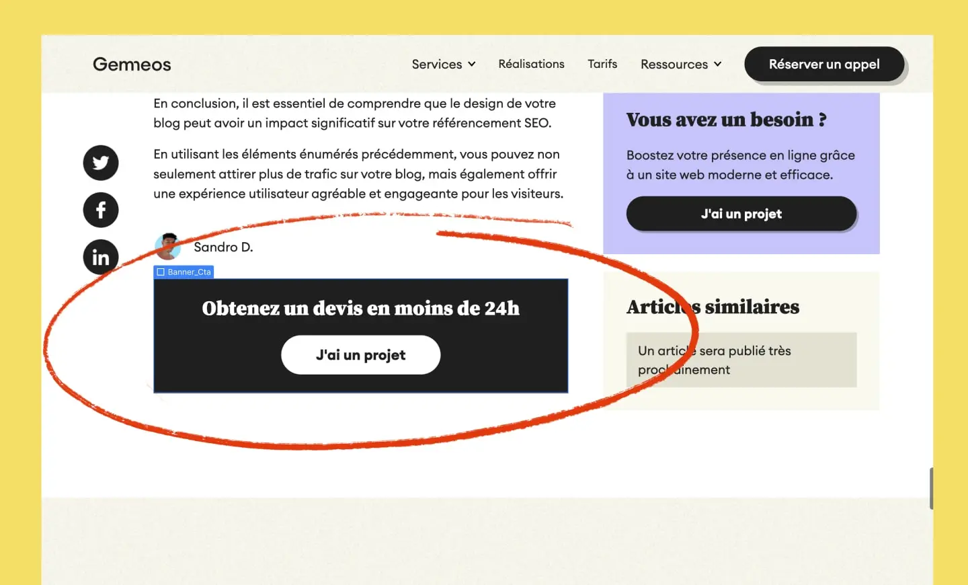Image resolution: width=968 pixels, height=585 pixels.
Task: Share the article on LinkedIn
Action: [101, 257]
